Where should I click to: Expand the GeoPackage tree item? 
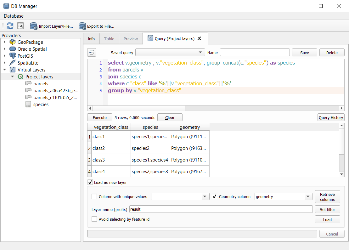(x=4, y=42)
